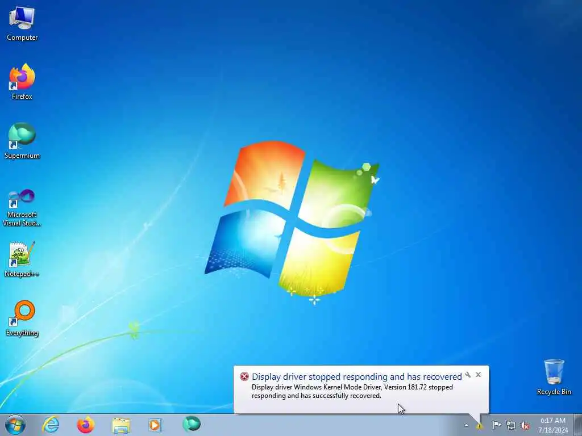Open notification settings wrench icon
The image size is (582, 436).
tap(468, 375)
